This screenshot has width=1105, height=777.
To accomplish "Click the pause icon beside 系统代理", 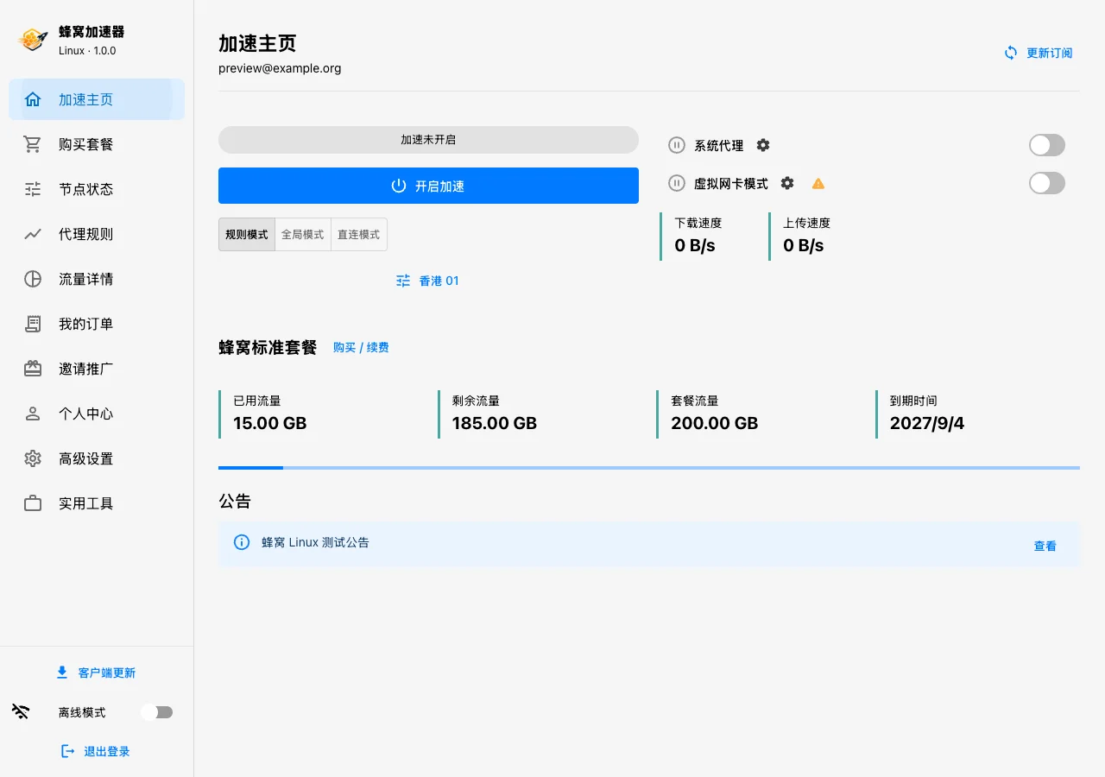I will pyautogui.click(x=678, y=145).
